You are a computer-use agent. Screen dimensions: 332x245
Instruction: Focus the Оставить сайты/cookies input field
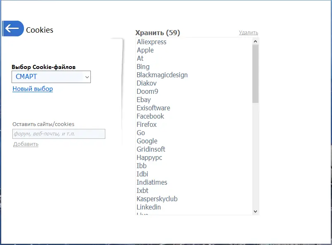click(59, 134)
